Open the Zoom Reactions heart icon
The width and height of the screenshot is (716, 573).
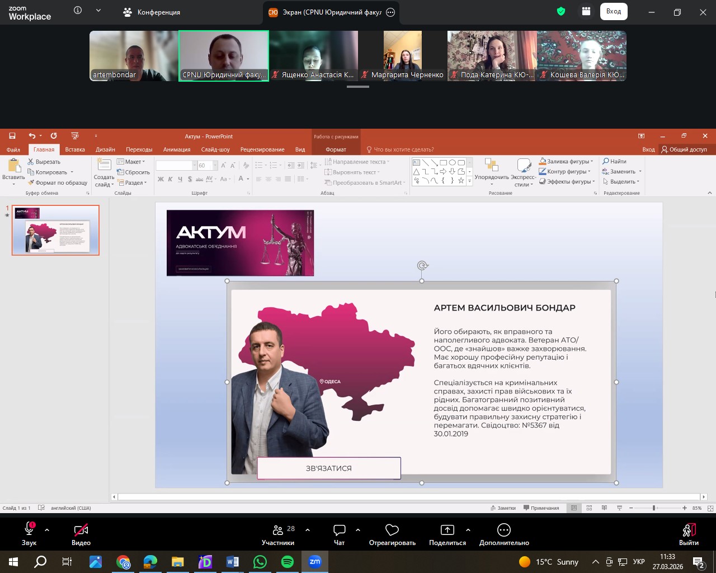tap(392, 530)
